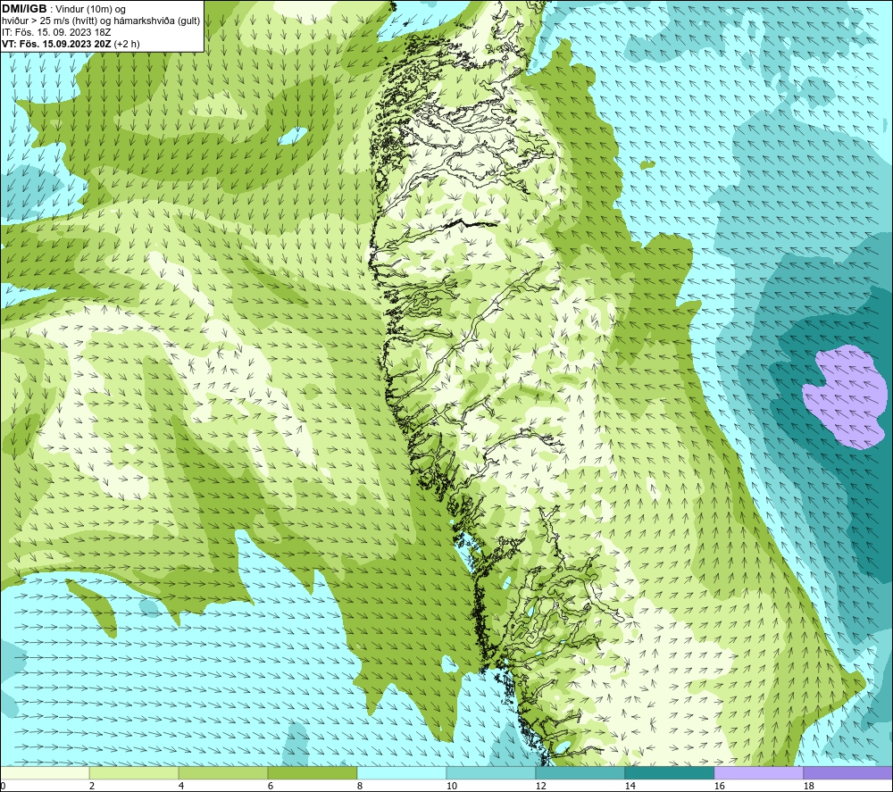
Task: Click the legend scale label "2"
Action: coord(92,786)
